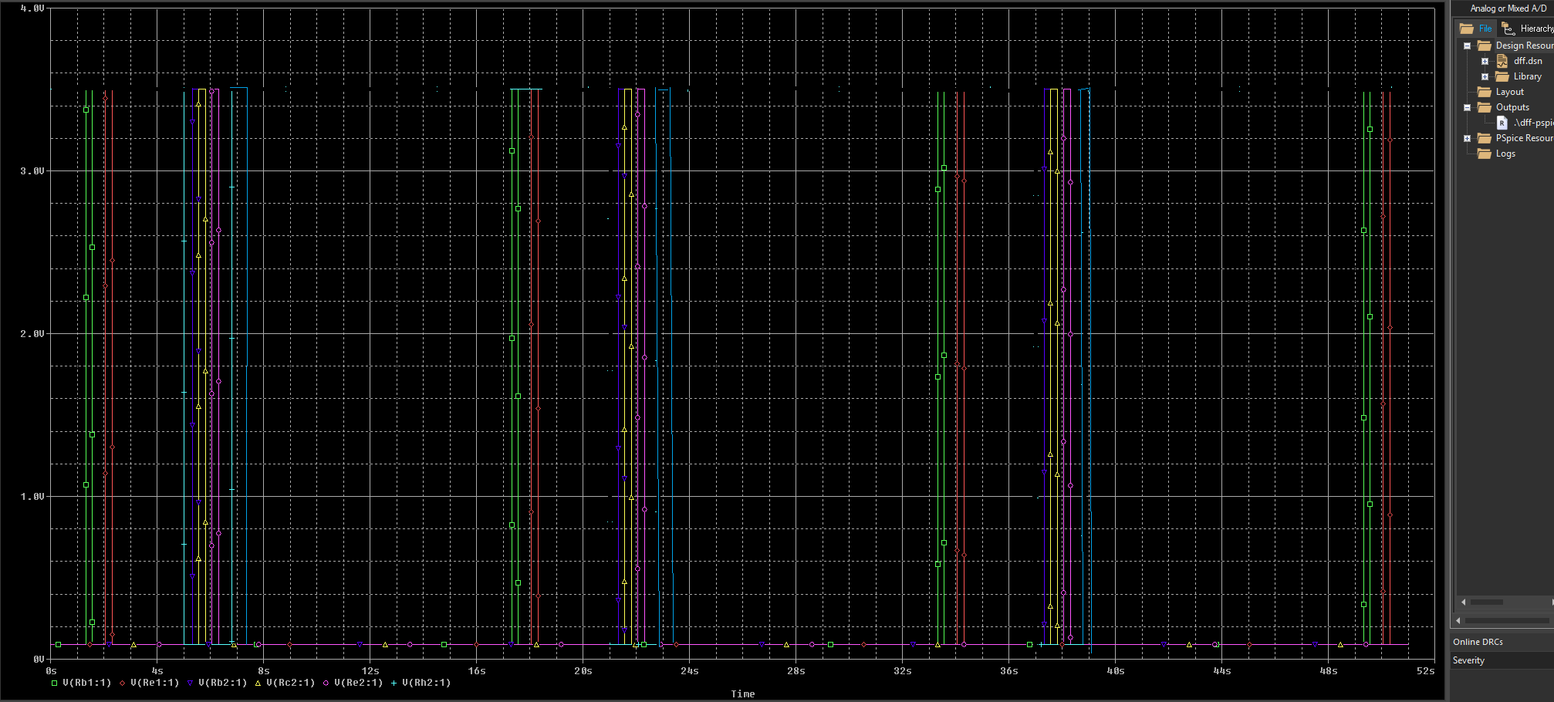The width and height of the screenshot is (1554, 702).
Task: Click the 1.0V y-axis label
Action: click(32, 497)
